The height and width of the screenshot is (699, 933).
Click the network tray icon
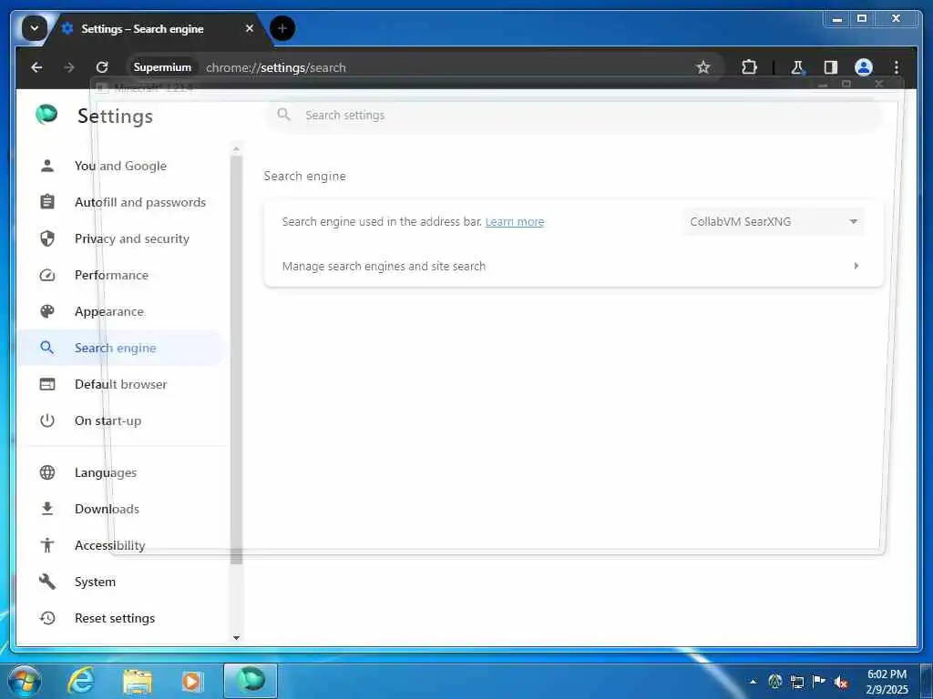coord(796,682)
